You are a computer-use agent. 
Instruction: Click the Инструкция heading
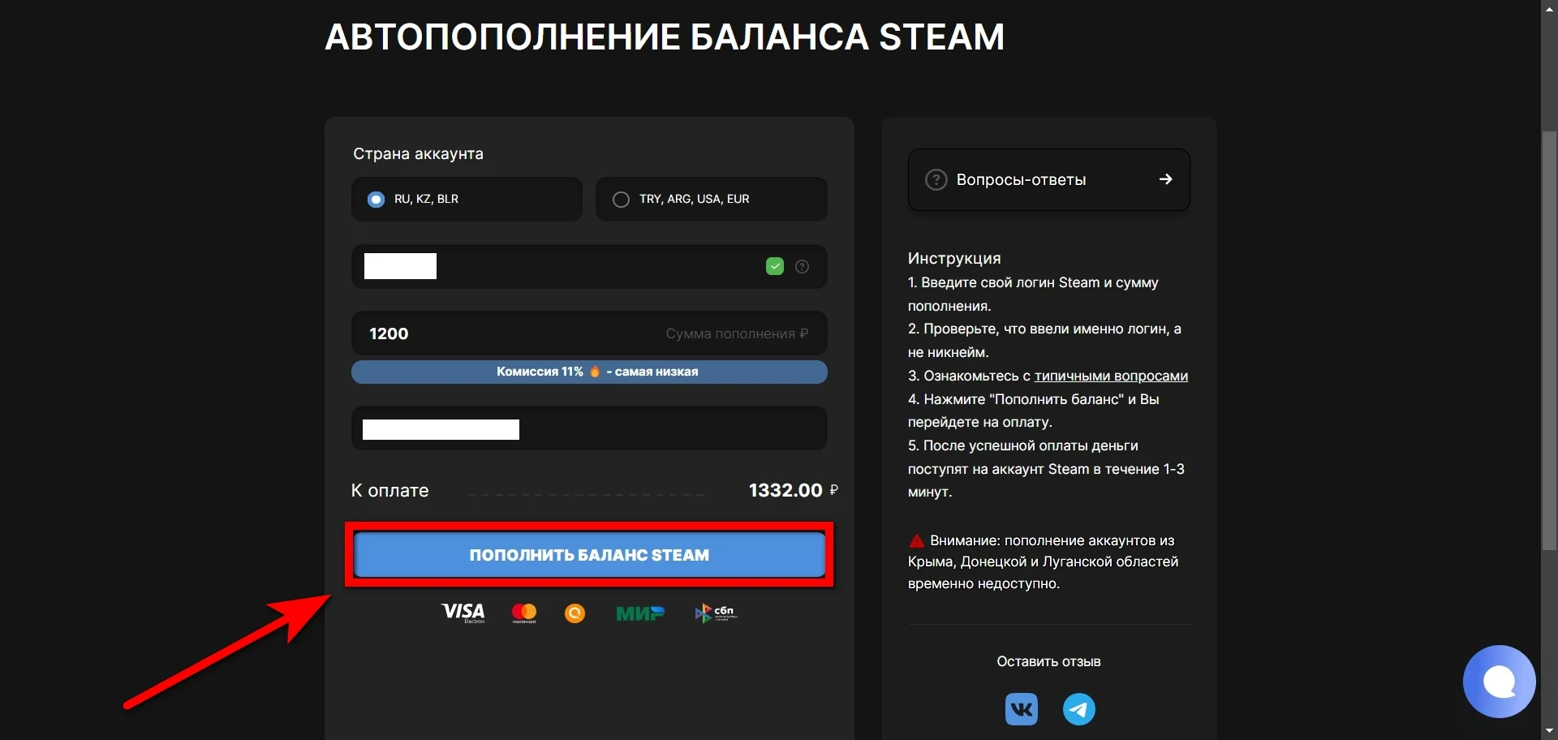coord(954,258)
